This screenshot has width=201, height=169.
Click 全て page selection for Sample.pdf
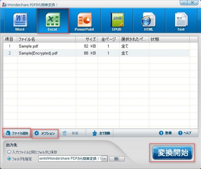coord(125,46)
